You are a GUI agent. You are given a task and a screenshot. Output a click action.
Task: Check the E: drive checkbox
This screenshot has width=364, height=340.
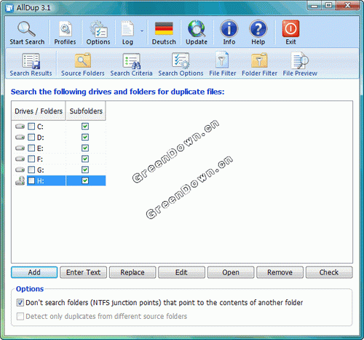pyautogui.click(x=31, y=148)
